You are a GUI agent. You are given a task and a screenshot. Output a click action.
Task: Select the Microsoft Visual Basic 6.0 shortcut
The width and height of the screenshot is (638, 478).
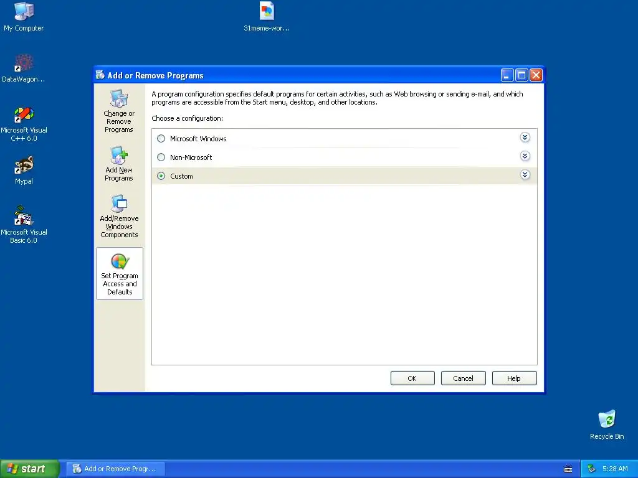[24, 225]
